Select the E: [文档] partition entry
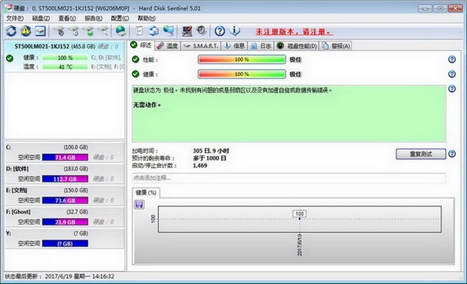This screenshot has width=467, height=284. (64, 195)
